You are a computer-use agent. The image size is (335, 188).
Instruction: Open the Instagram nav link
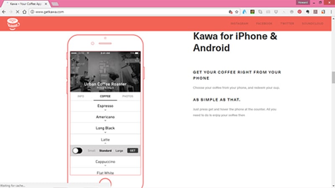pyautogui.click(x=239, y=23)
